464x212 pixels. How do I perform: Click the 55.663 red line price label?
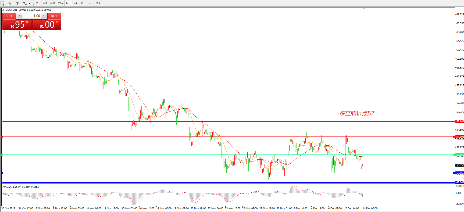click(460, 121)
